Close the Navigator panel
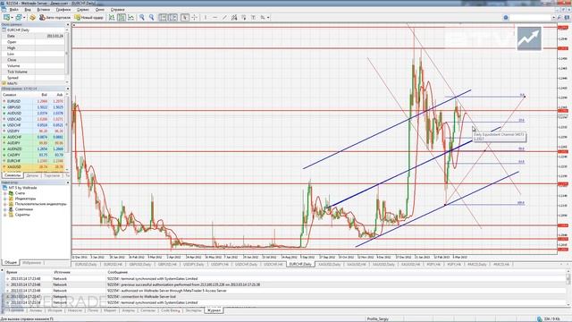 coord(68,182)
